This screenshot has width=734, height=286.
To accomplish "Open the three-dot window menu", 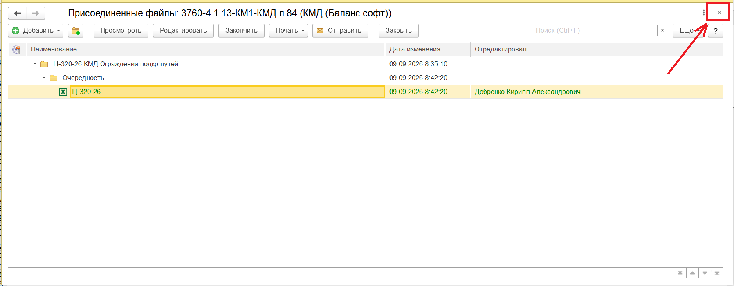I will click(x=703, y=13).
